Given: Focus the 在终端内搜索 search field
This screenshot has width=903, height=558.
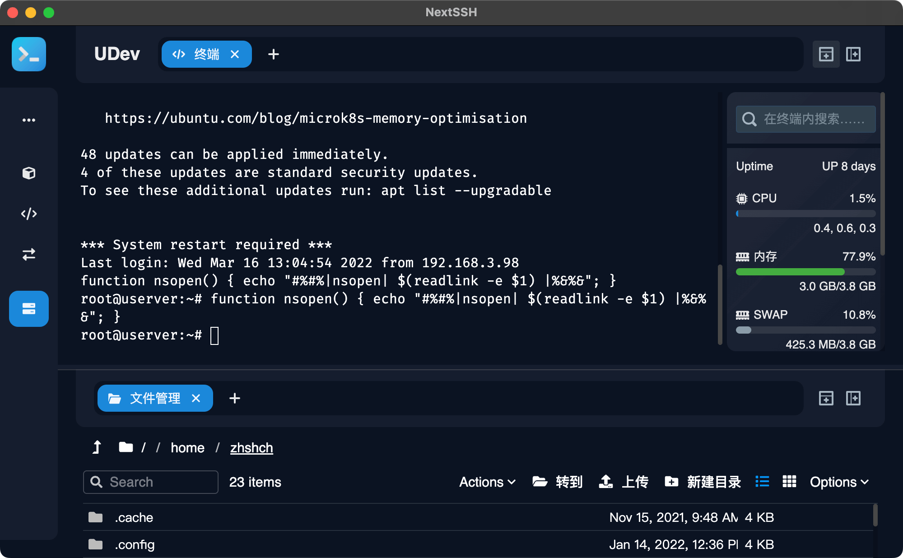Looking at the screenshot, I should (806, 119).
